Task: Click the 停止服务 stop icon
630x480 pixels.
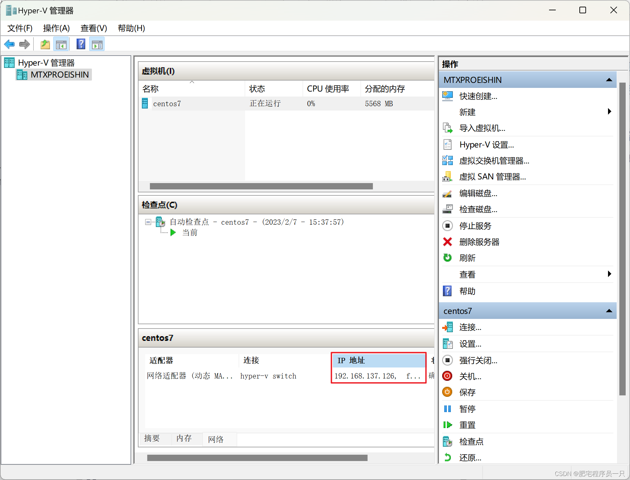Action: [448, 226]
